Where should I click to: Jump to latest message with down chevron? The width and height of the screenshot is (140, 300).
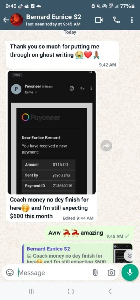(x=130, y=255)
